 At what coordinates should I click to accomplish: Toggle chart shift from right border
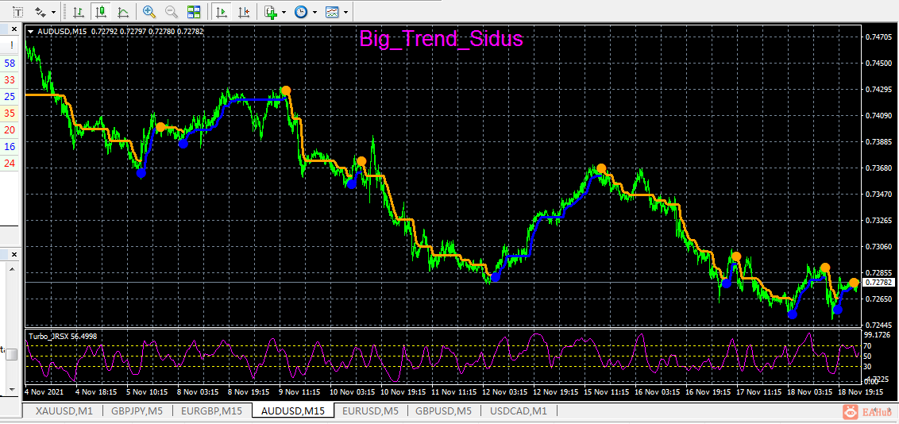244,12
